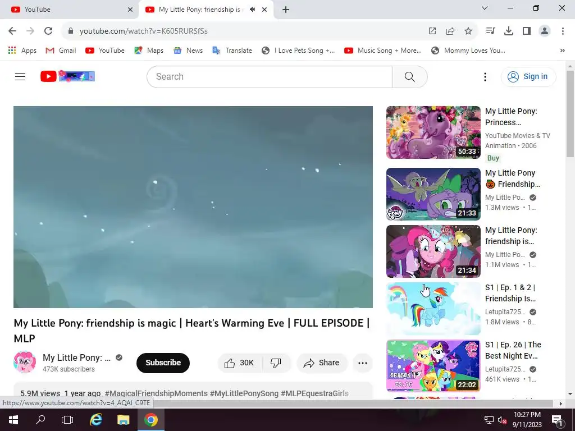Toggle Chrome side panel icon
Screen dimensions: 575x431
pyautogui.click(x=527, y=31)
